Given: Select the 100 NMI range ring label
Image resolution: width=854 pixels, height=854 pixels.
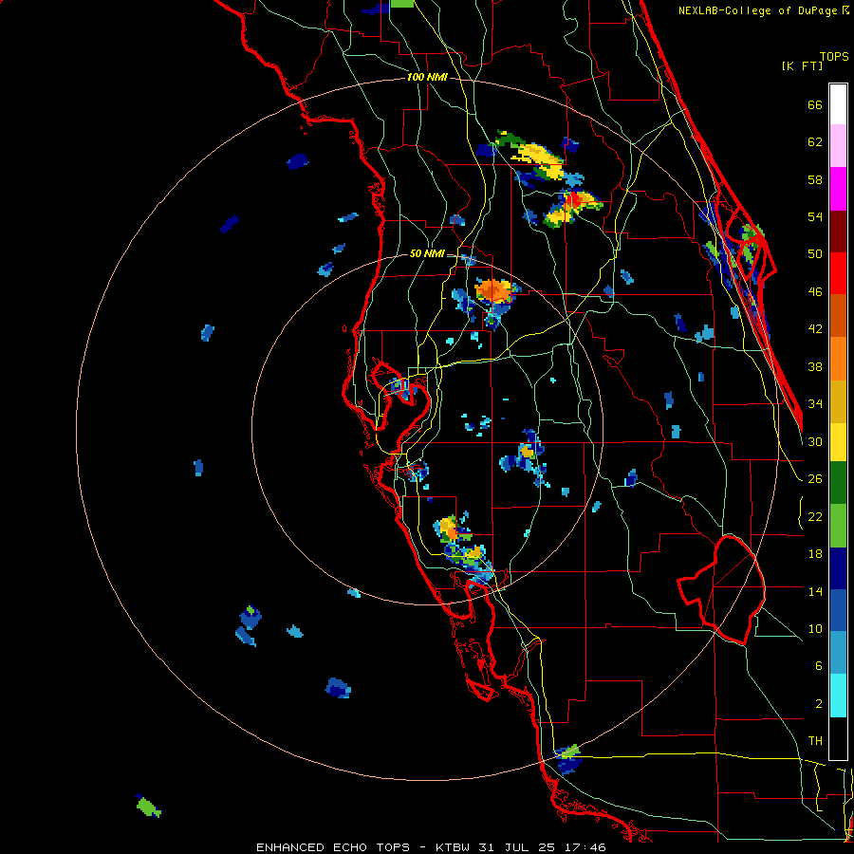Looking at the screenshot, I should point(427,77).
